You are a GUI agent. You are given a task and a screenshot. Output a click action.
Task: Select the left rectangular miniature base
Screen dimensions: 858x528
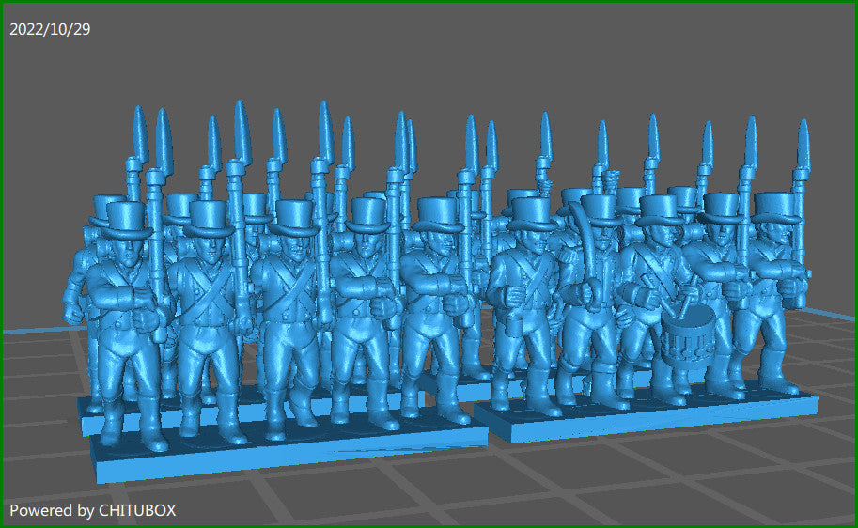(282, 452)
